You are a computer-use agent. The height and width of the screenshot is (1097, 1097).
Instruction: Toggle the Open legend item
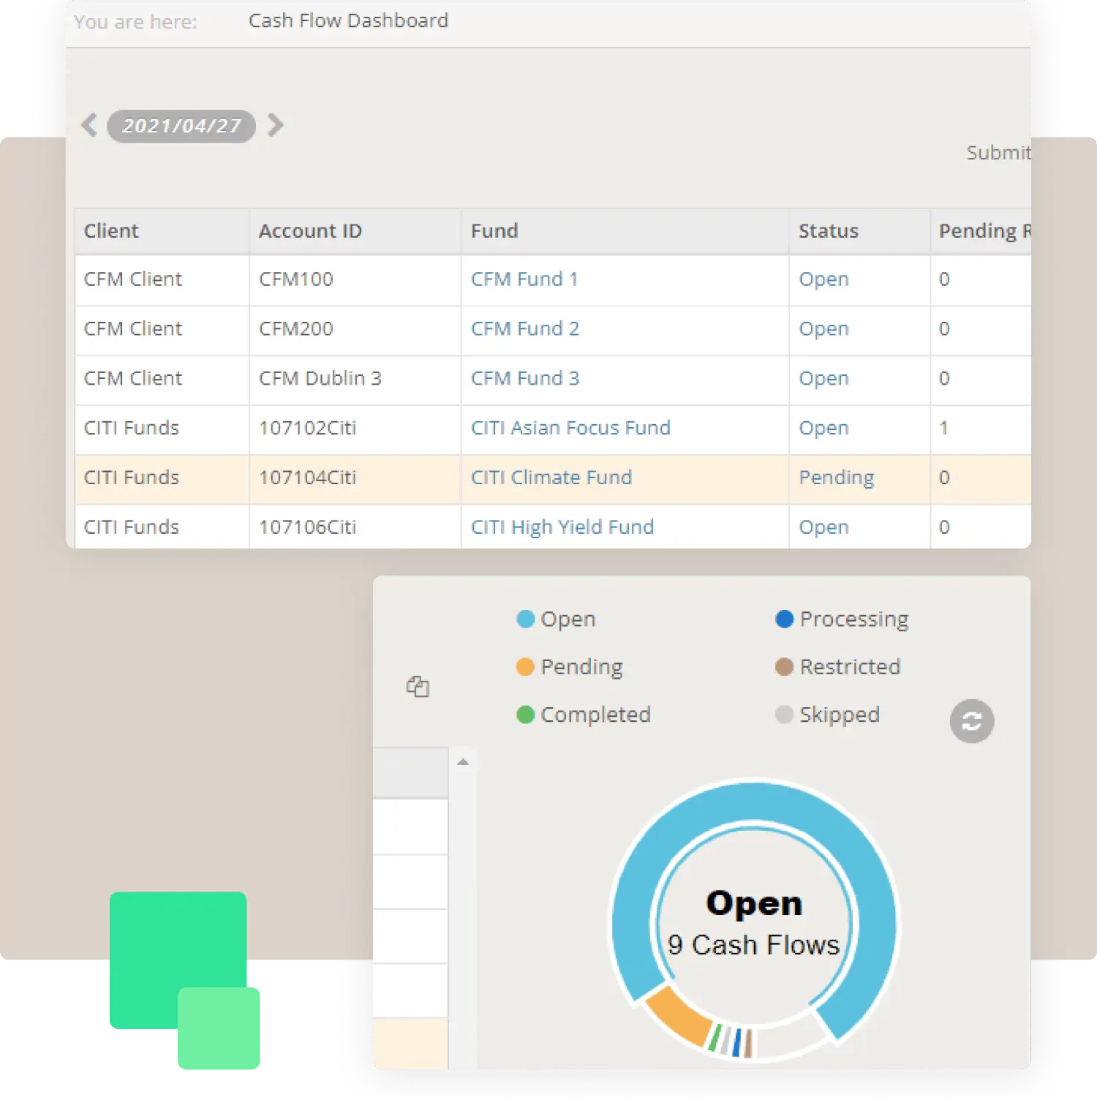tap(556, 619)
